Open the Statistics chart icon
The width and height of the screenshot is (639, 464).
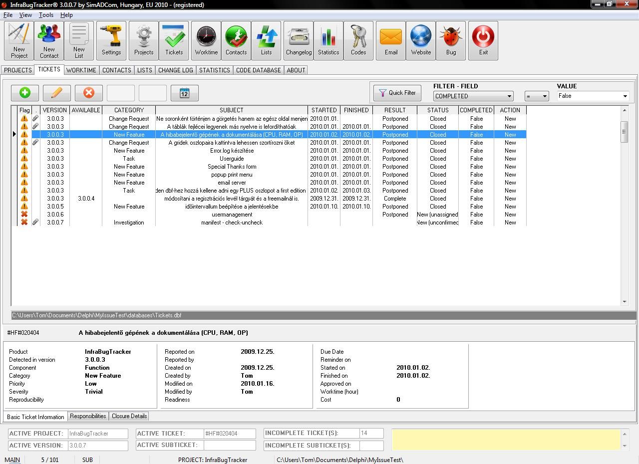pos(328,41)
